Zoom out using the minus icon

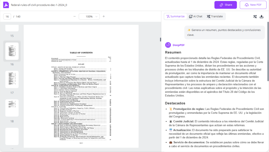pyautogui.click(x=75, y=16)
